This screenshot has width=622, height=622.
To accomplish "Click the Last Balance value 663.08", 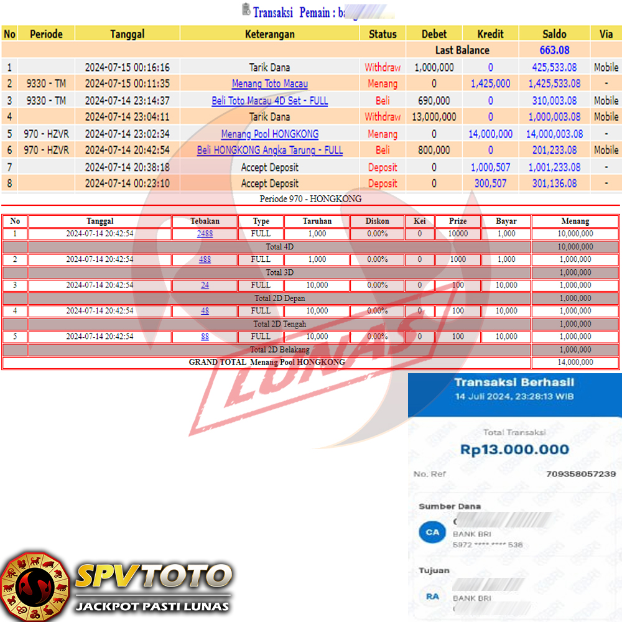I will coord(554,50).
